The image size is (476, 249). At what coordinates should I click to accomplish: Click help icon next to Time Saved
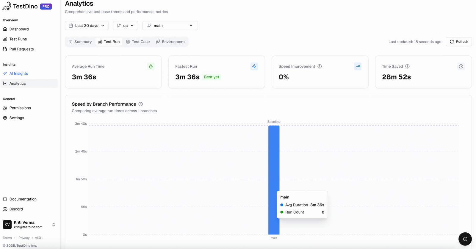[x=408, y=66]
